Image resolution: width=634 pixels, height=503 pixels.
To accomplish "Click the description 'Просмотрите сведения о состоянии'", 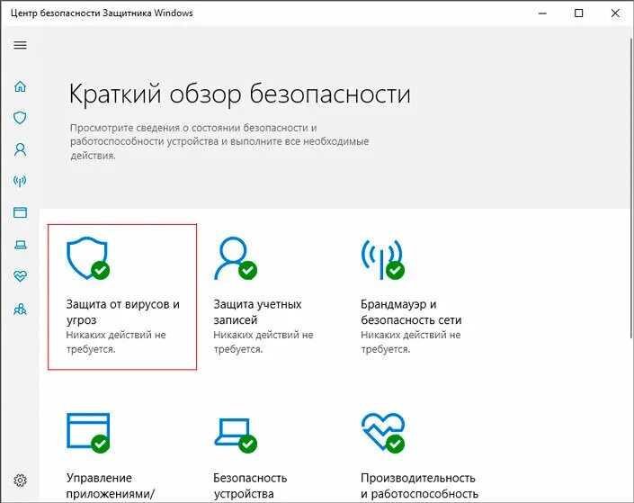I will [x=219, y=141].
